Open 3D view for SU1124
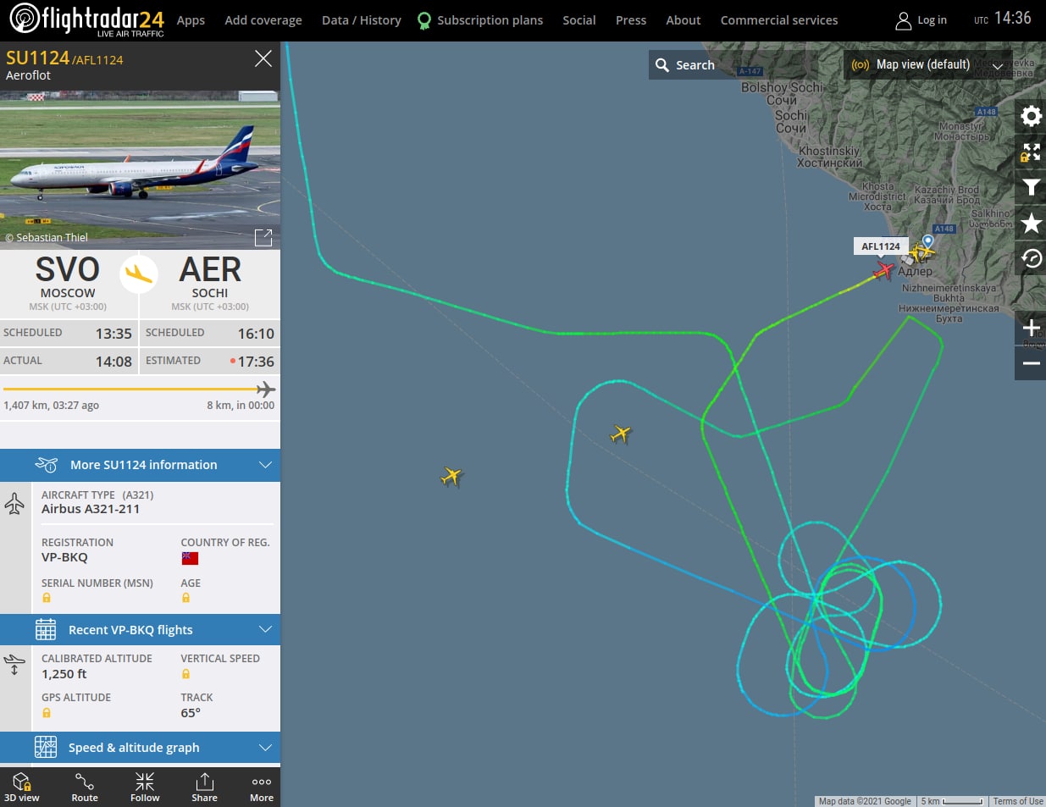 coord(22,787)
